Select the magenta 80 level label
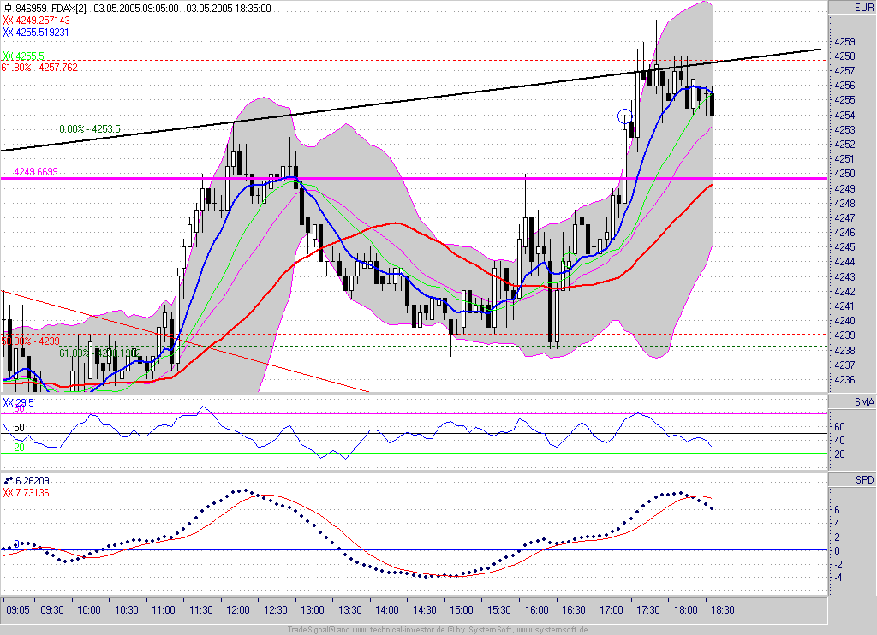This screenshot has height=635, width=877. [x=19, y=409]
